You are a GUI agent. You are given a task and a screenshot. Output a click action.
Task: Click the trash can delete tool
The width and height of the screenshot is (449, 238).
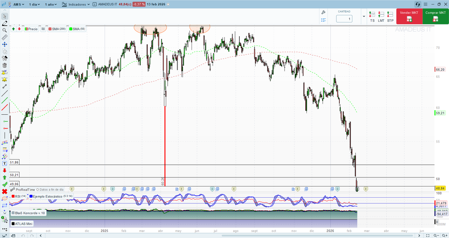point(4,66)
